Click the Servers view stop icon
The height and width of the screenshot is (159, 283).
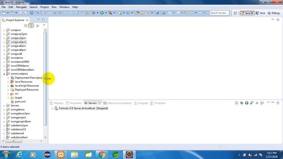click(257, 103)
